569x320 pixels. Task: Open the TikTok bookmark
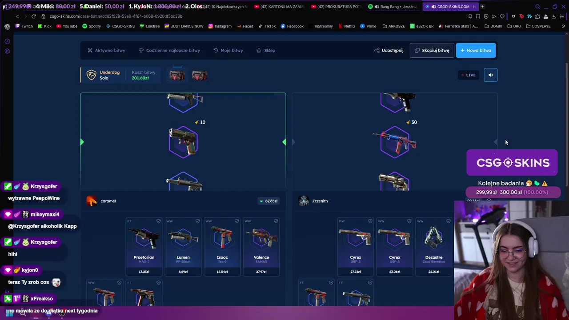coord(267,26)
